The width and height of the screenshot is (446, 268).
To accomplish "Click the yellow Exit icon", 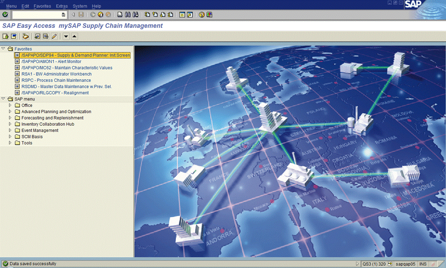I will (x=101, y=14).
